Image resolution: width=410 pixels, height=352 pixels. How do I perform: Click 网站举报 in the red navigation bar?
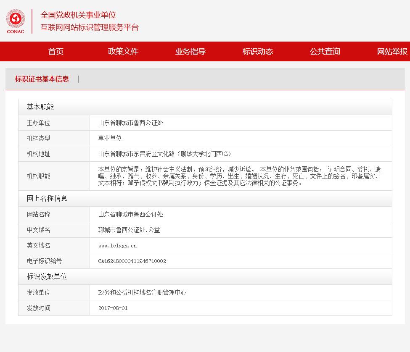392,51
